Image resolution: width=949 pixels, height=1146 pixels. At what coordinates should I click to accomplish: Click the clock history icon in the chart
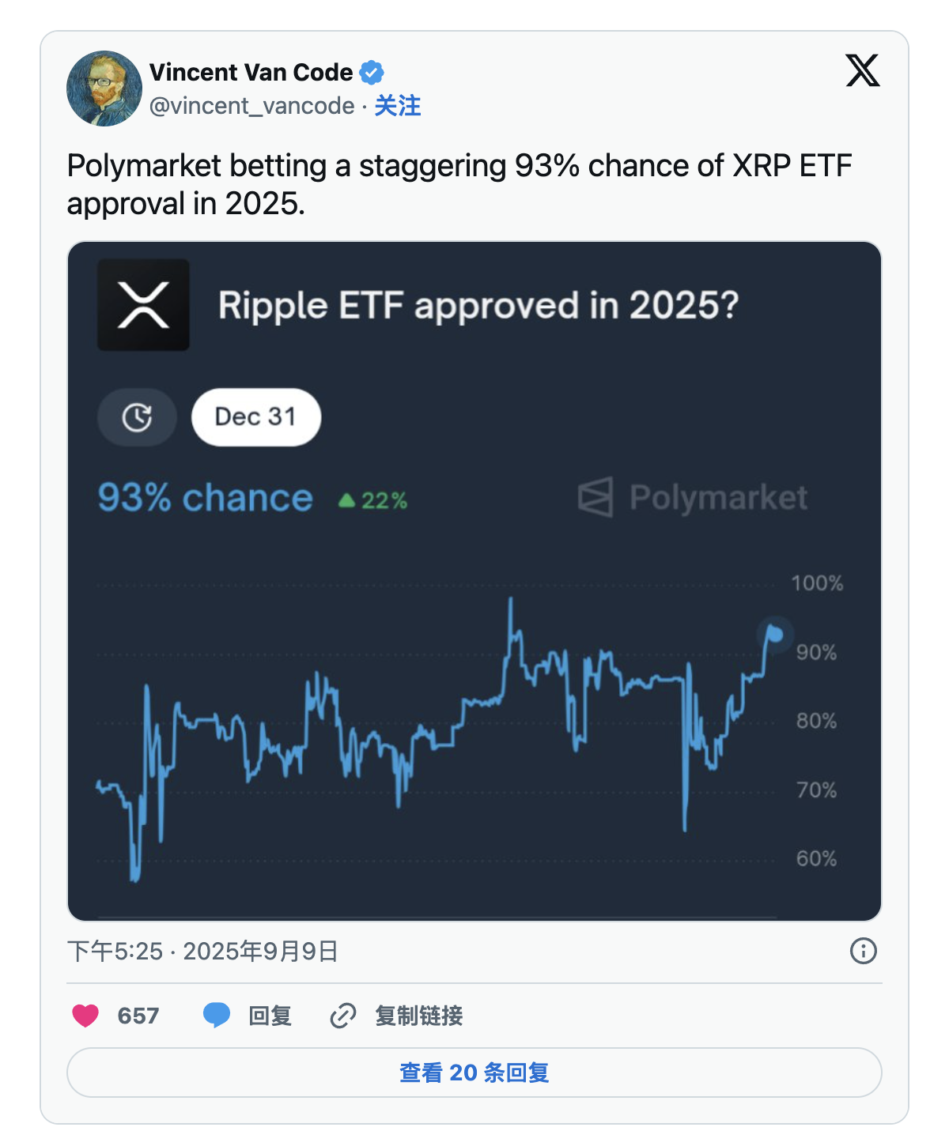pos(137,417)
